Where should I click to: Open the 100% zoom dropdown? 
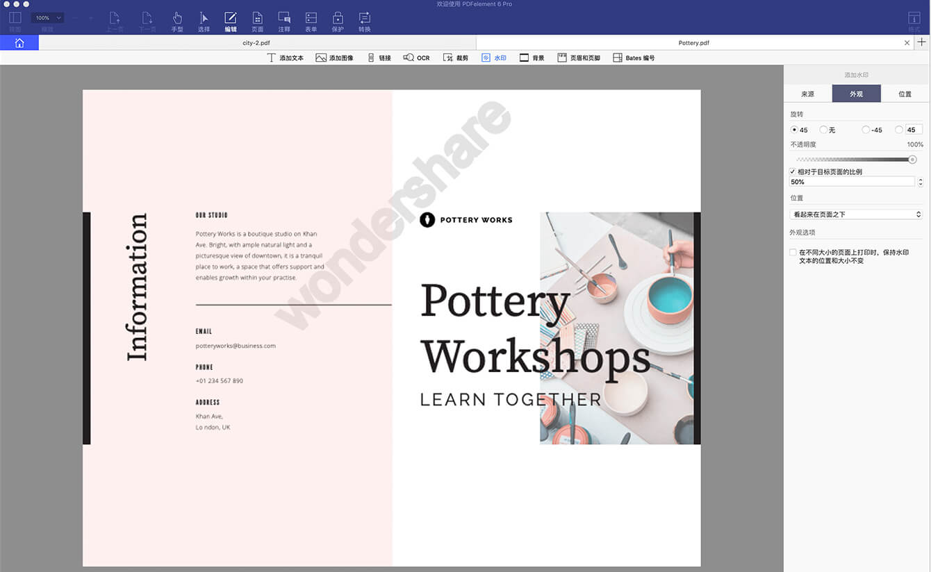tap(48, 18)
